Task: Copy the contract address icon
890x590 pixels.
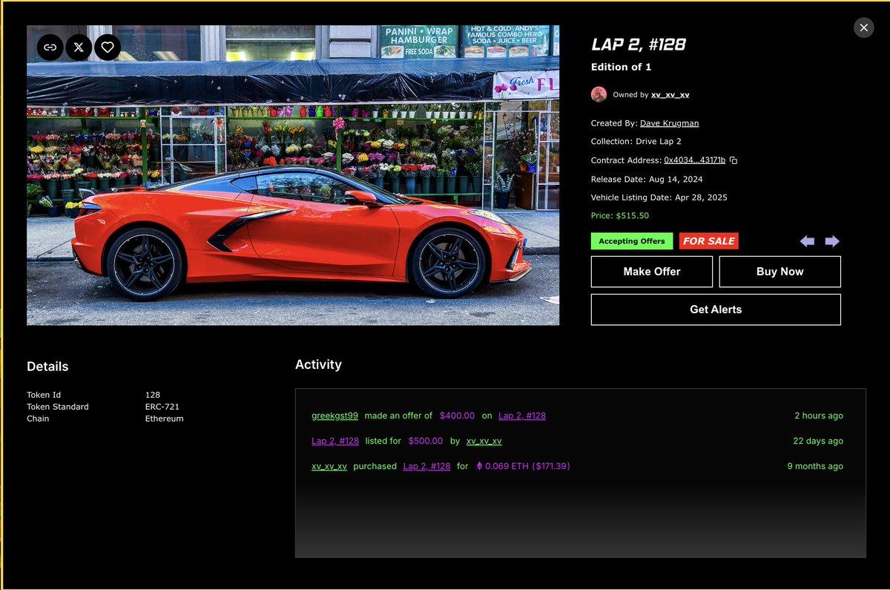Action: pos(734,160)
